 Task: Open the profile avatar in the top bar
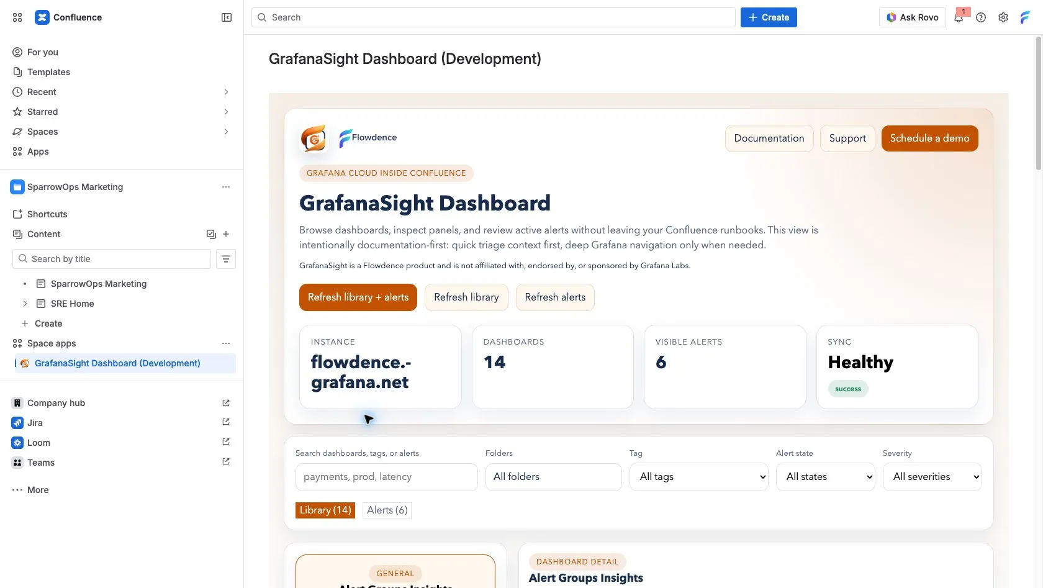pos(1025,17)
